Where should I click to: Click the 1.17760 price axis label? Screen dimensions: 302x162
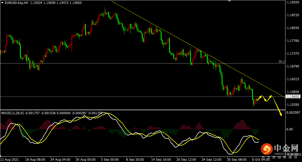pos(293,41)
